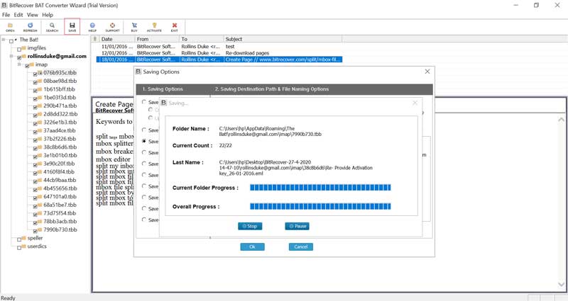Click the Save toolbar icon
This screenshot has height=301, width=568.
[72, 27]
